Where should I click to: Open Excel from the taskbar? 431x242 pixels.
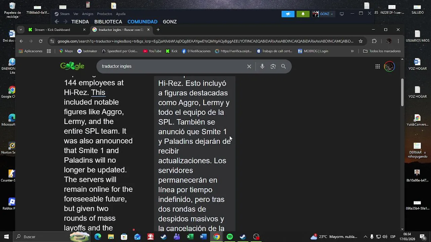pyautogui.click(x=190, y=237)
